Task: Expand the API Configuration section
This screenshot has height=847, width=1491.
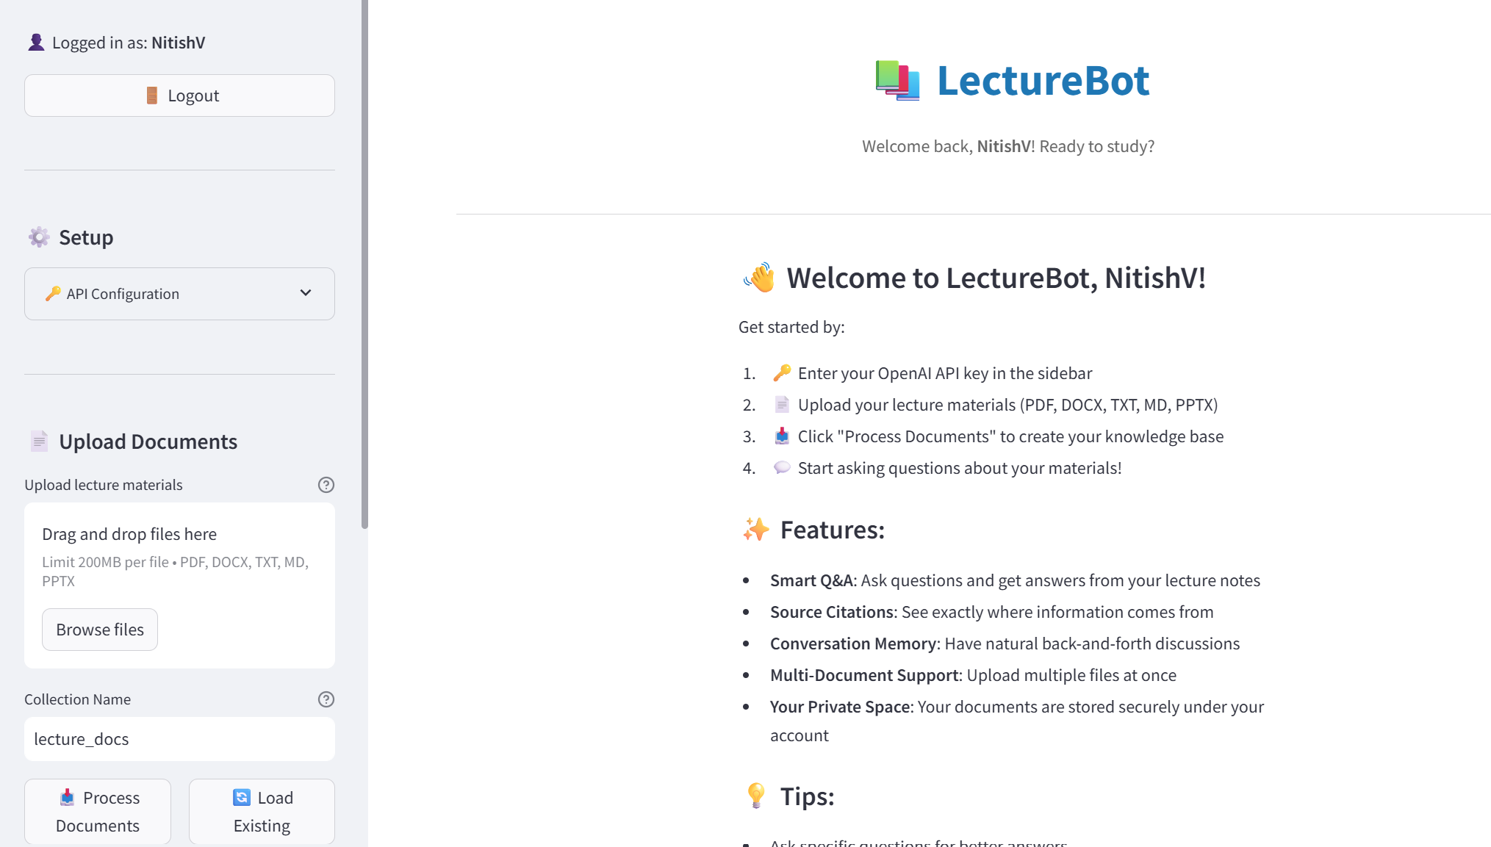Action: (x=179, y=294)
